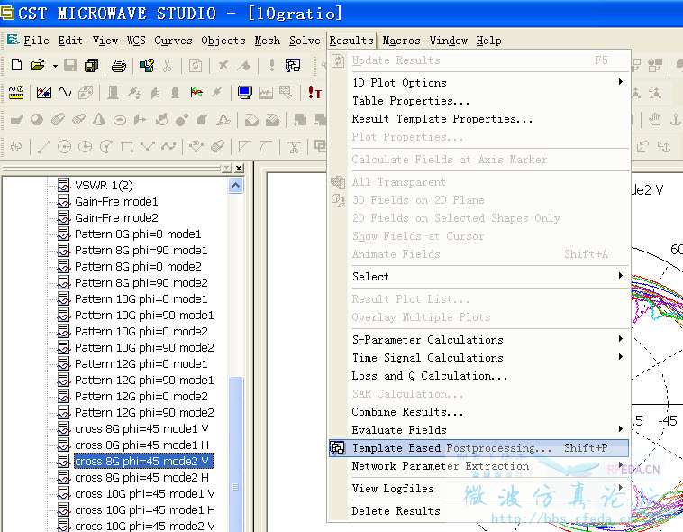Select the Sphere shape tool
The width and height of the screenshot is (683, 532).
37,119
